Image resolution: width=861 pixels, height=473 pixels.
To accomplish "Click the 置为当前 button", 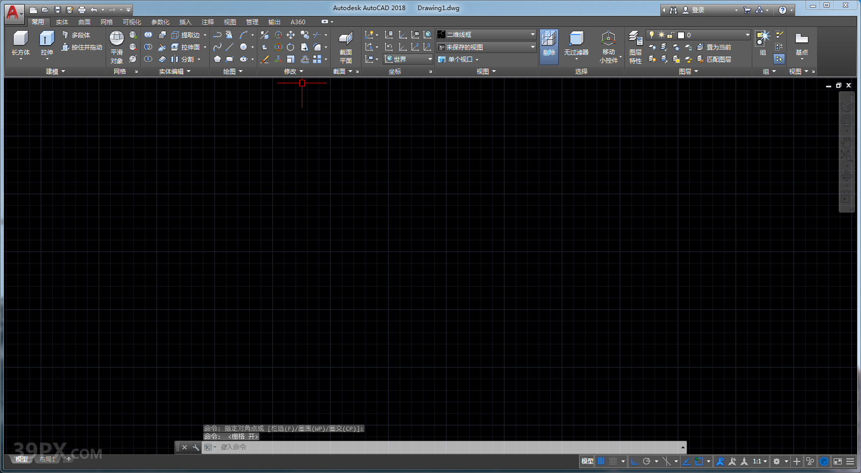I will point(714,47).
